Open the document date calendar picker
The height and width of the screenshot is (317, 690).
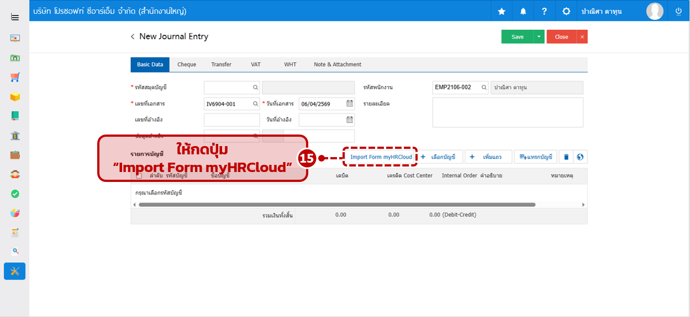(x=350, y=103)
